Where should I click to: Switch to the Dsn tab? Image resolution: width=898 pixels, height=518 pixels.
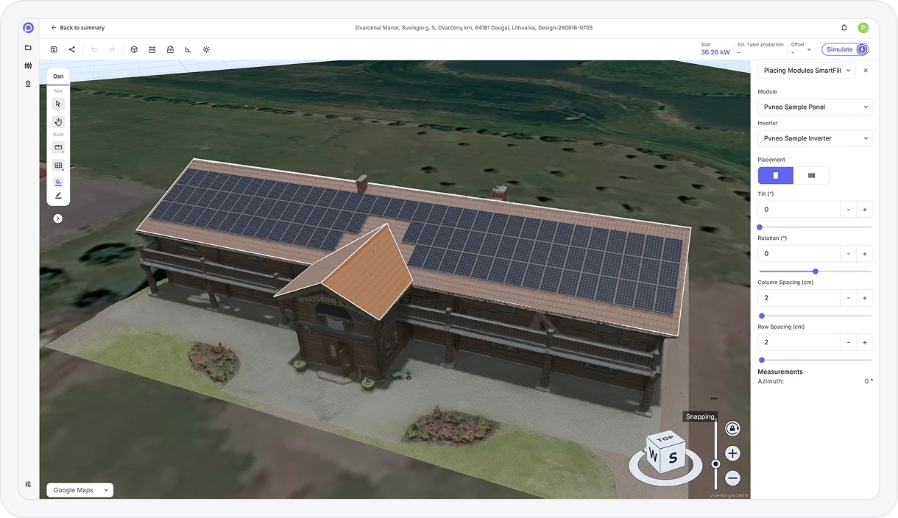58,77
